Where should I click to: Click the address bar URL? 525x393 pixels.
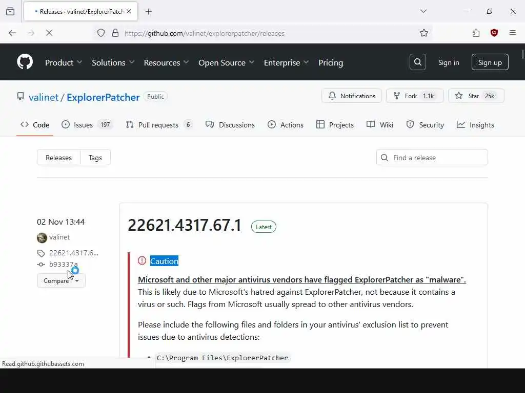tap(204, 33)
